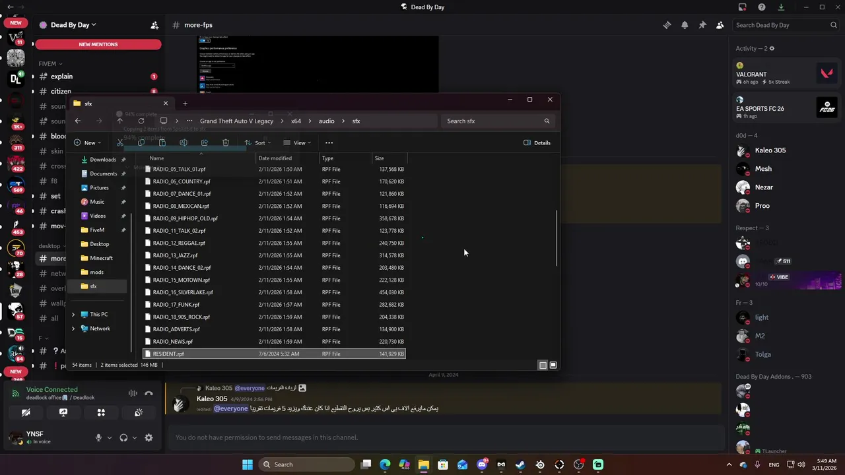This screenshot has width=845, height=475.
Task: Open the citizen channel in Discord
Action: [x=61, y=92]
